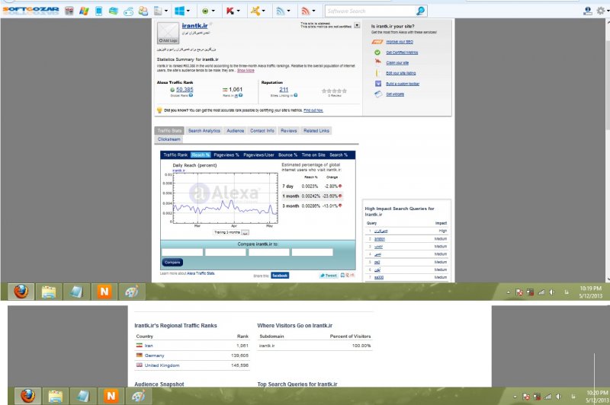Image resolution: width=610 pixels, height=405 pixels.
Task: Click the Find out how link
Action: point(313,110)
